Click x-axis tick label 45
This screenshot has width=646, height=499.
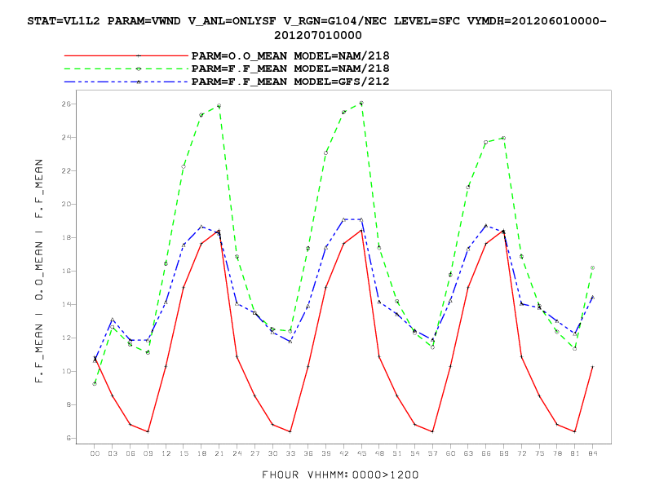click(361, 453)
